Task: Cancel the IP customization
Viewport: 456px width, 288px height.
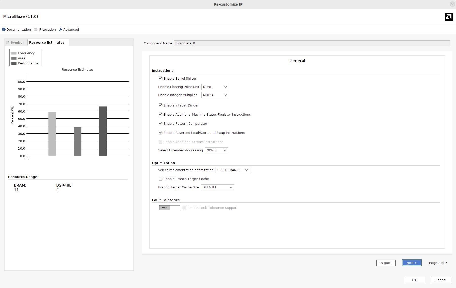Action: click(x=441, y=280)
